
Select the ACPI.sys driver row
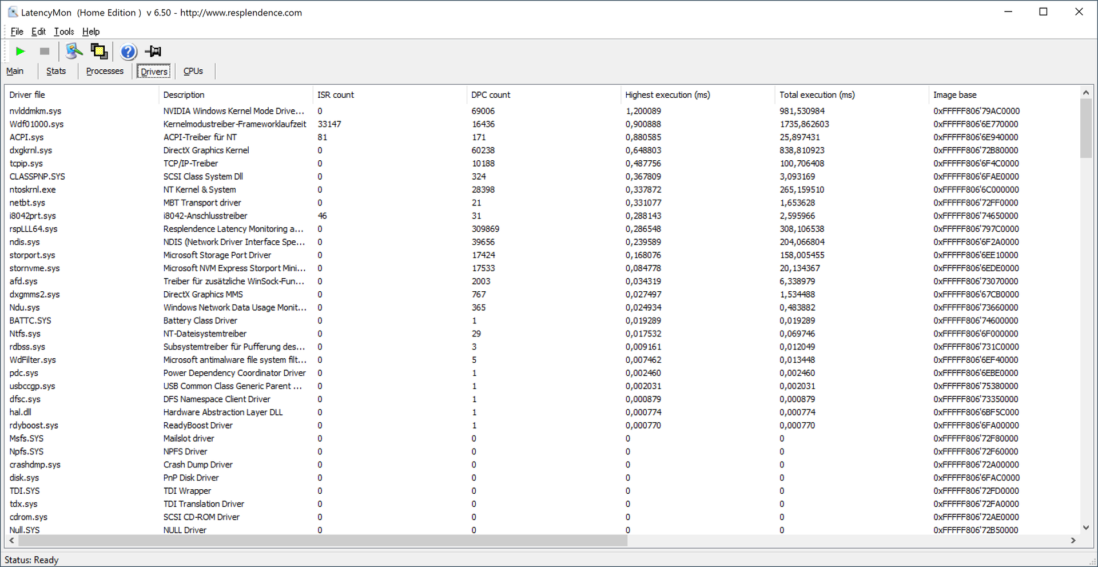542,137
